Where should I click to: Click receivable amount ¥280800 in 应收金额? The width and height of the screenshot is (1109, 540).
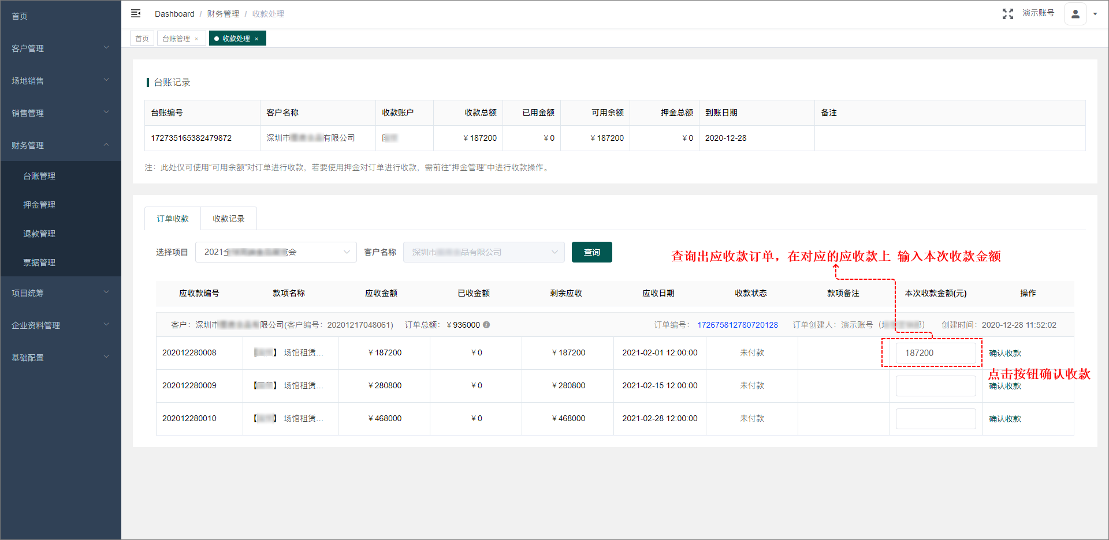[x=385, y=385]
